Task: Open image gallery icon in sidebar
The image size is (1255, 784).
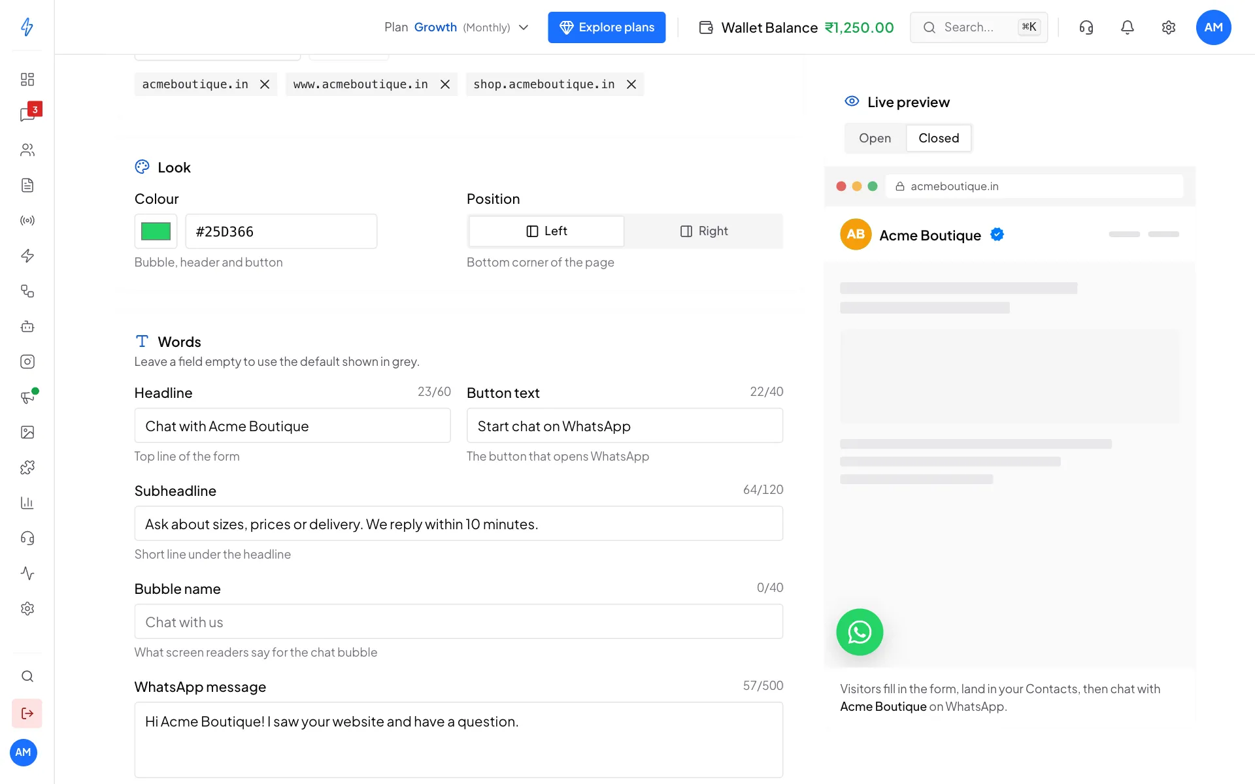Action: pos(27,432)
